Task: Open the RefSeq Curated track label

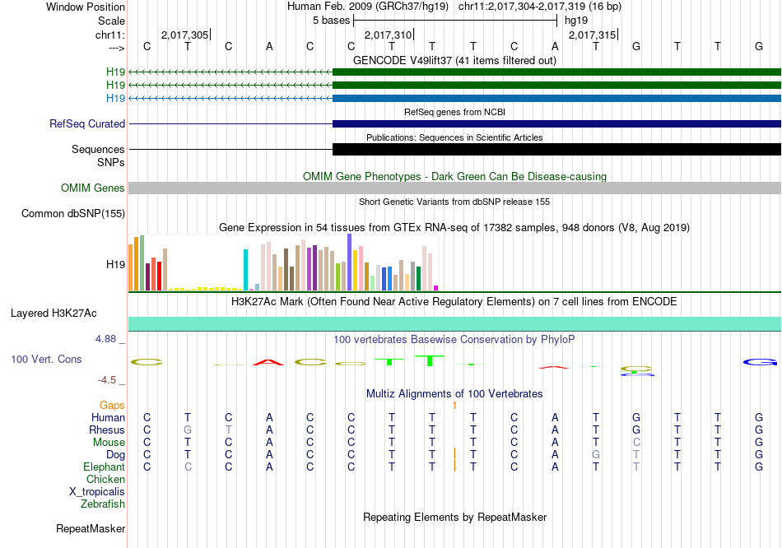Action: coord(87,123)
